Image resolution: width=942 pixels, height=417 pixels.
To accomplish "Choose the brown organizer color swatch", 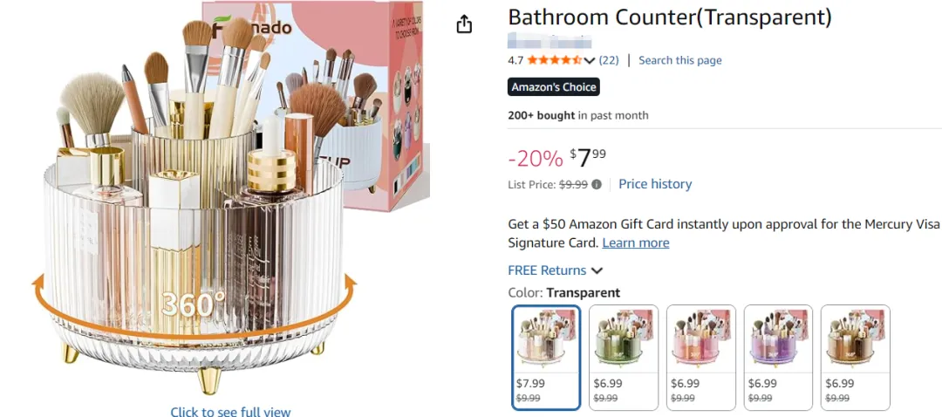I will pyautogui.click(x=854, y=357).
